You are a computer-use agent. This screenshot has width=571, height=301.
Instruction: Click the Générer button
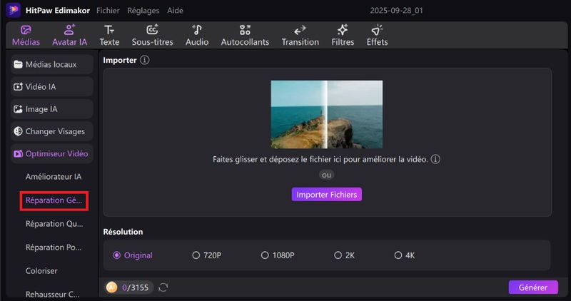click(532, 287)
